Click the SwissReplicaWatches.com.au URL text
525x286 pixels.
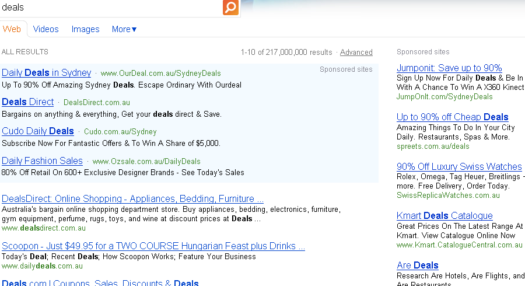point(448,196)
